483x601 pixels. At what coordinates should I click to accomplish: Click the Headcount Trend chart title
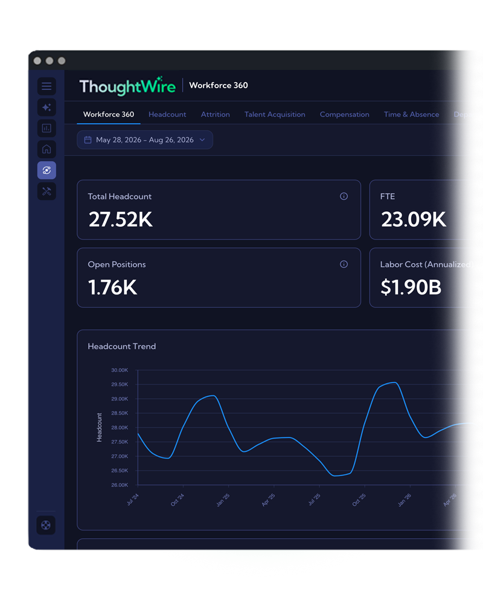[x=121, y=346]
